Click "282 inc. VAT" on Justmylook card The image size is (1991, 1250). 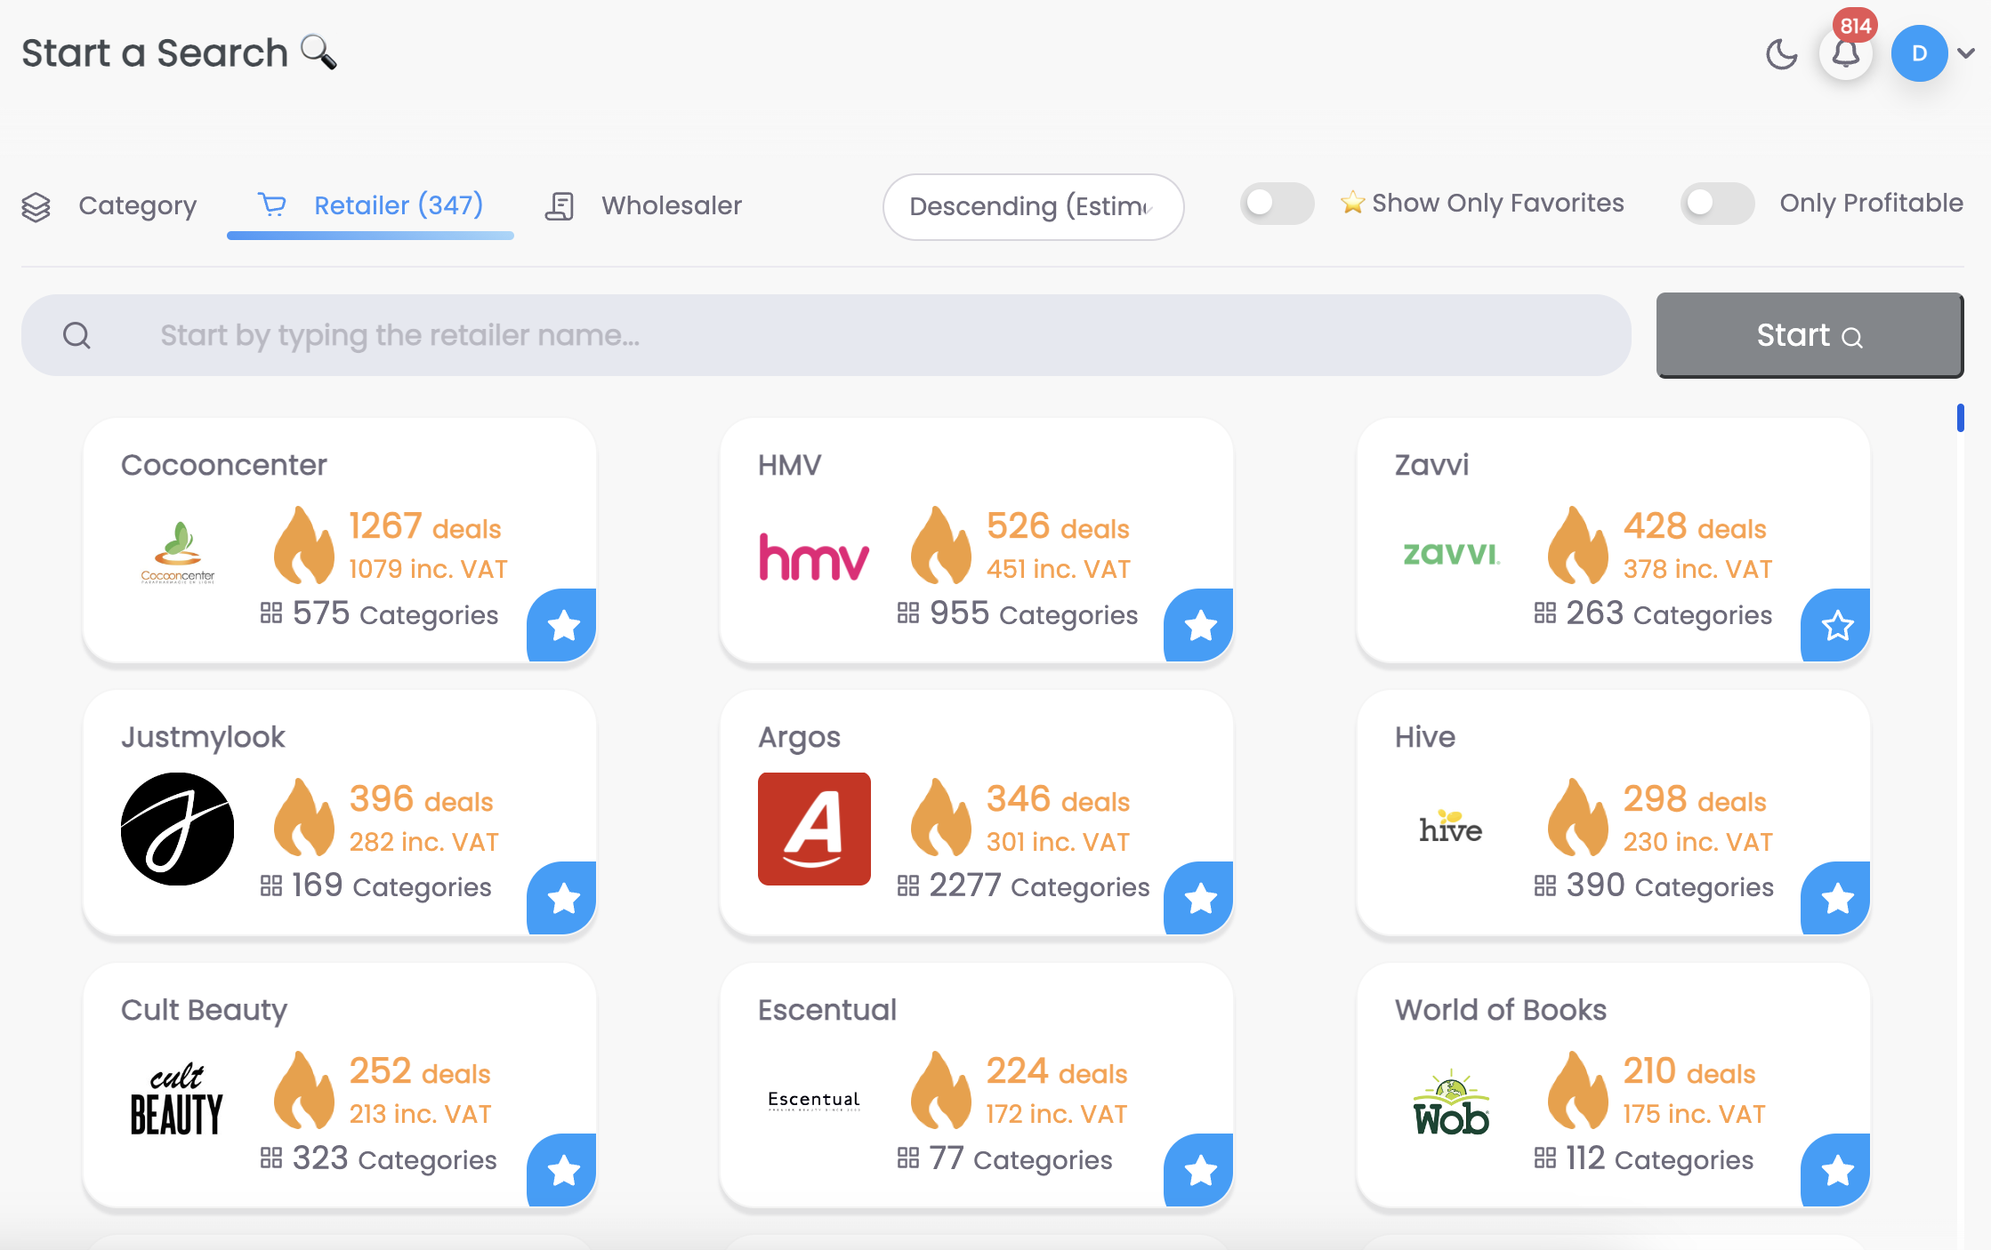[423, 842]
